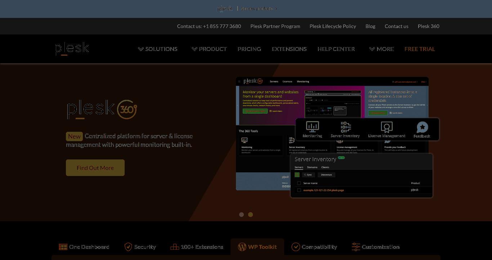Click the 100+ Extensions blocks icon
This screenshot has width=492, height=260.
pos(175,247)
